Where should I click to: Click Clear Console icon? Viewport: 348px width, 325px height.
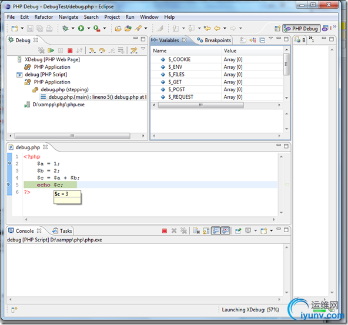[196, 231]
